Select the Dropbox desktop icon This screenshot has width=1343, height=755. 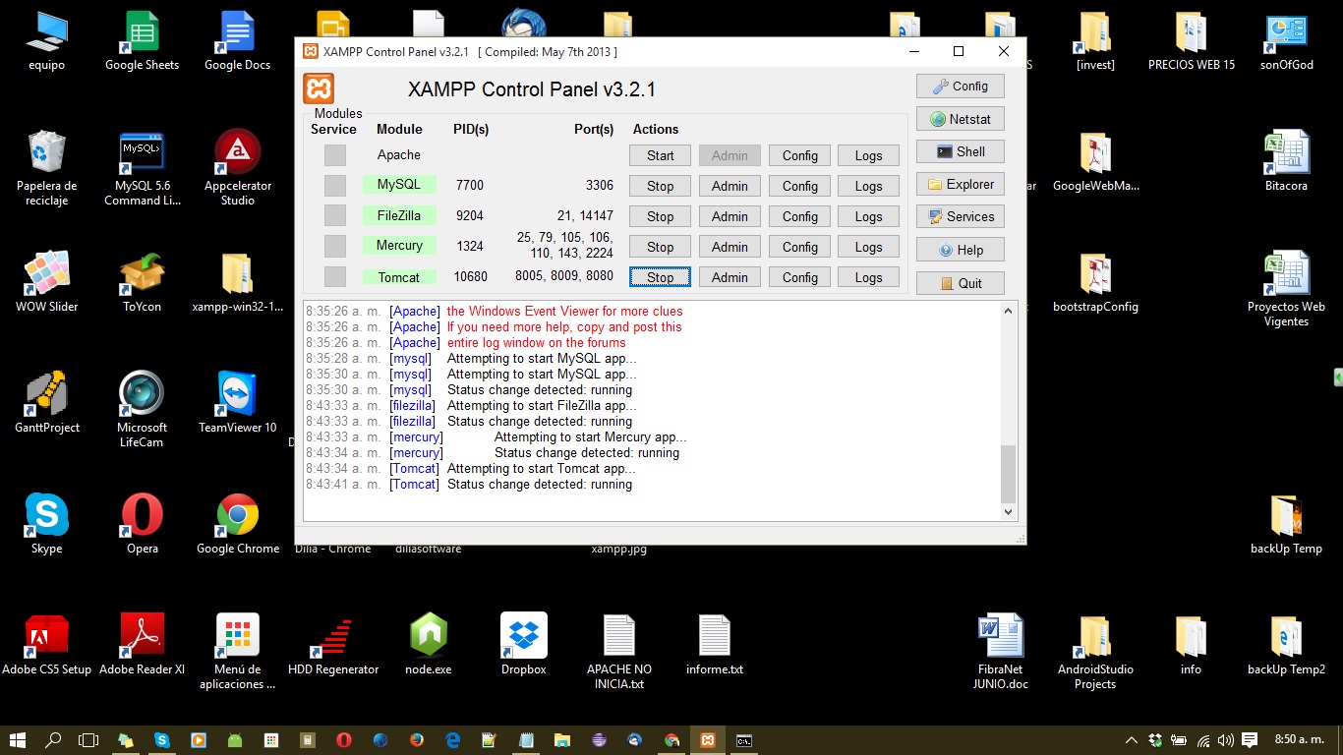tap(524, 644)
